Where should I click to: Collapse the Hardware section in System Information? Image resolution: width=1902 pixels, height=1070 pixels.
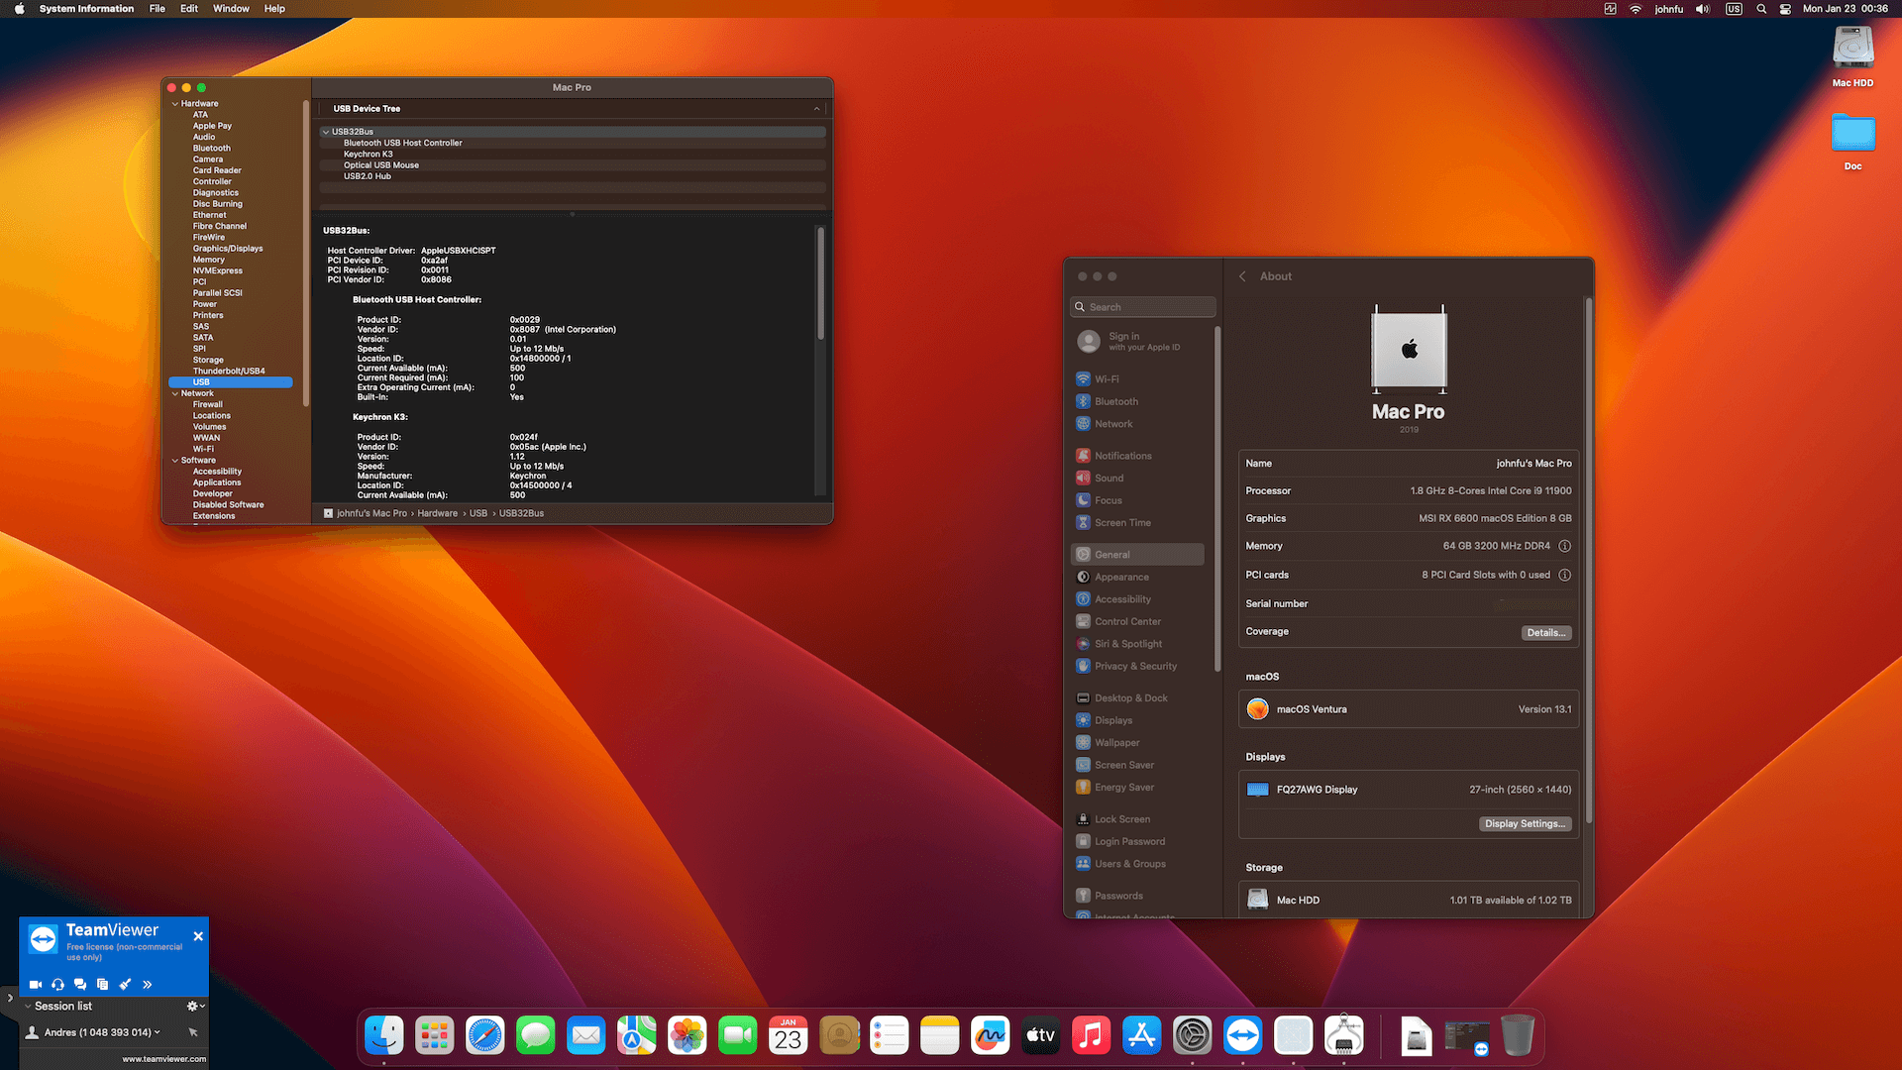174,103
